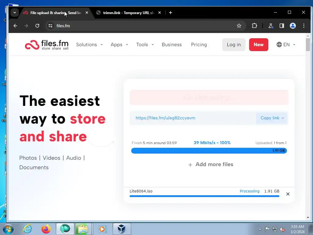313x235 pixels.
Task: Click Add more files
Action: point(211,164)
